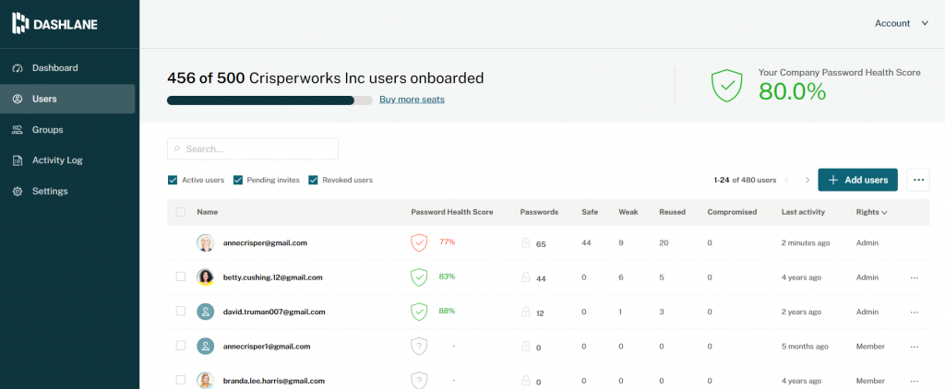Click david.truman007@gmail.com avatar icon

click(x=206, y=312)
